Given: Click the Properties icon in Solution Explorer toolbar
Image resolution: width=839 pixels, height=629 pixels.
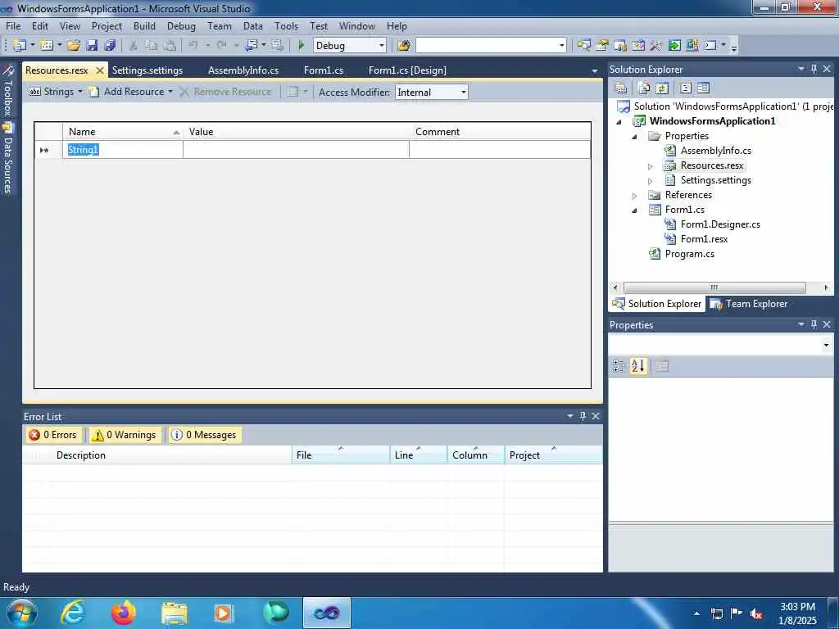Looking at the screenshot, I should [621, 88].
